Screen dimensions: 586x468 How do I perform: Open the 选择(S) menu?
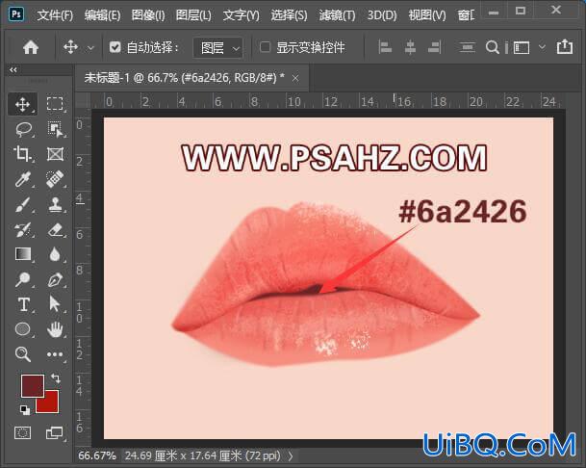coord(289,15)
